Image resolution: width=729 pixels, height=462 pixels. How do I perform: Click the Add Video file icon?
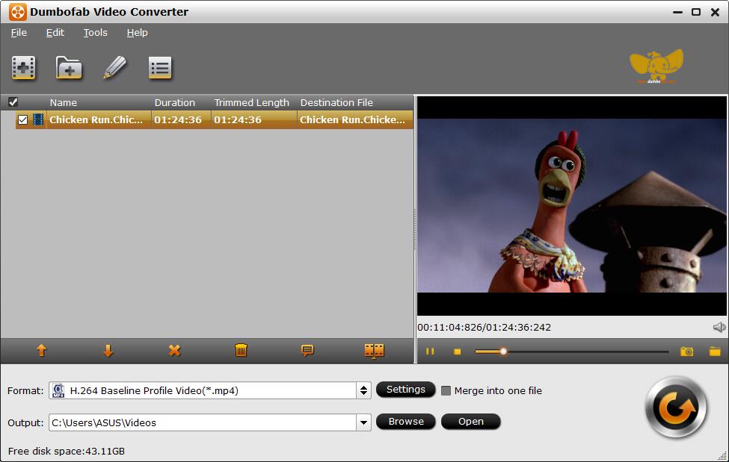(24, 68)
